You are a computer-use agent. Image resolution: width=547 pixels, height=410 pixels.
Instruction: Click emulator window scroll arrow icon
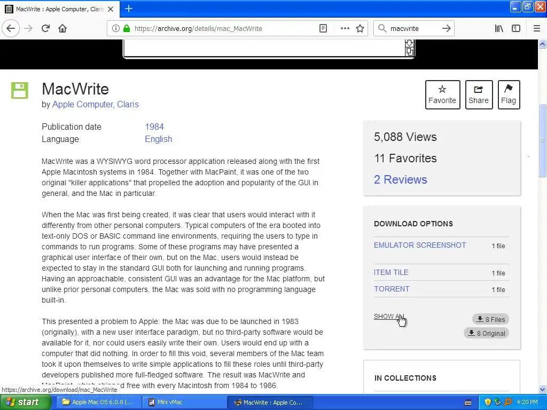(x=409, y=43)
